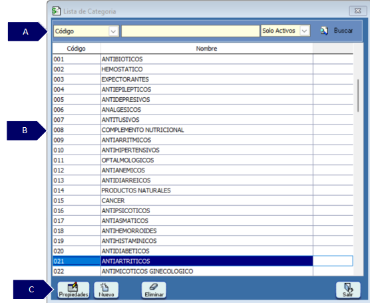Select the ANTIMICOTICOS GINECOLOGICO row
Viewport: 370px width, 303px height.
click(203, 271)
